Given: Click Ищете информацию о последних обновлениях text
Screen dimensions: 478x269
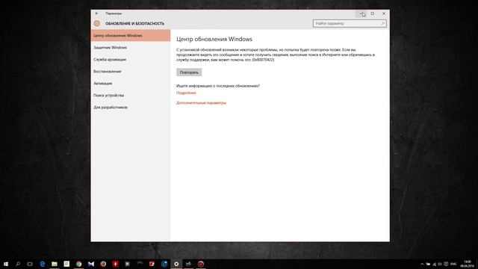Looking at the screenshot, I should coord(218,86).
